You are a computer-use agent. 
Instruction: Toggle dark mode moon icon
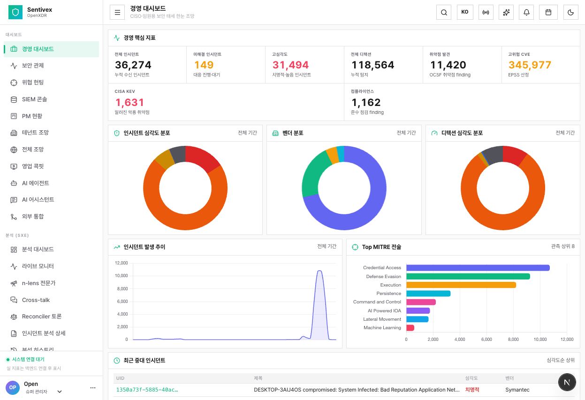click(570, 12)
